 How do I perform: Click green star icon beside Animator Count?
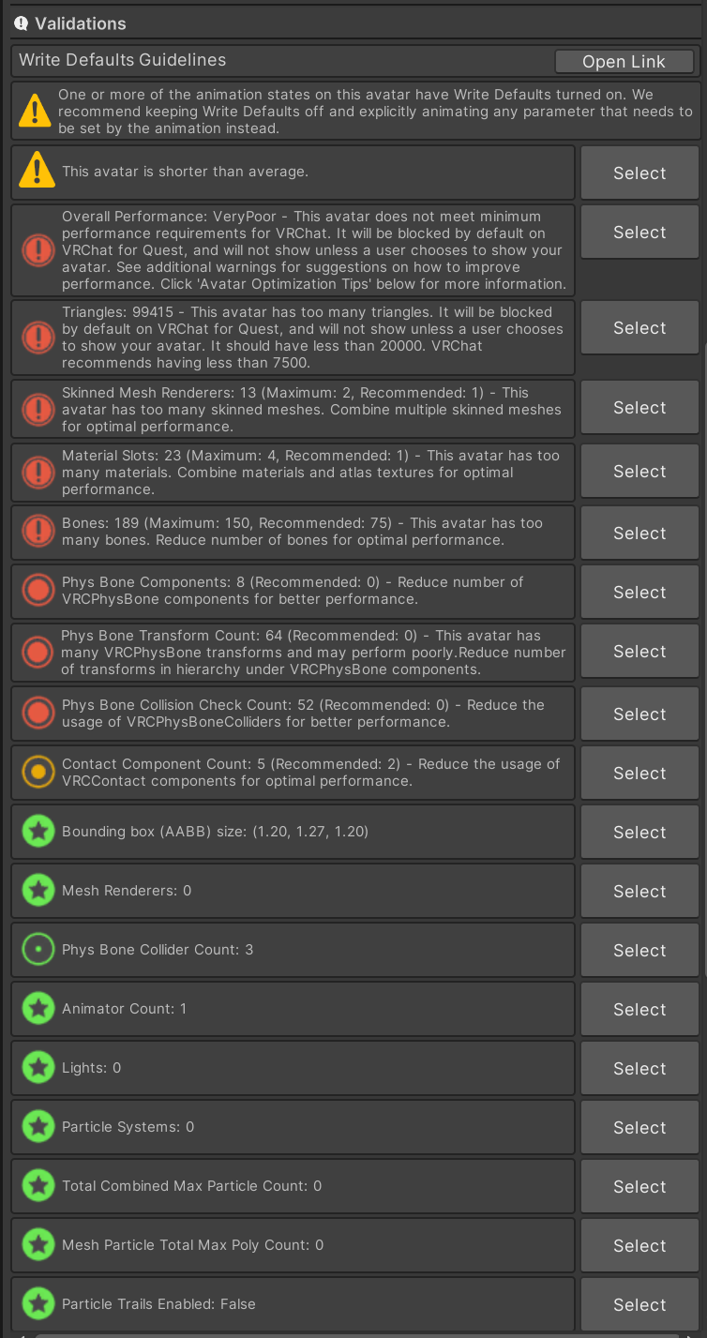pyautogui.click(x=38, y=1008)
